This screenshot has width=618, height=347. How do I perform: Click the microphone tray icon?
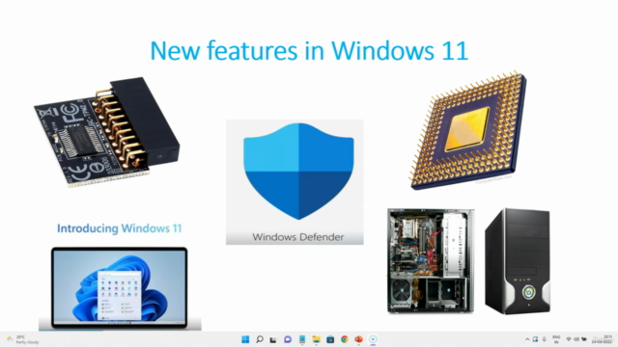[x=545, y=339]
